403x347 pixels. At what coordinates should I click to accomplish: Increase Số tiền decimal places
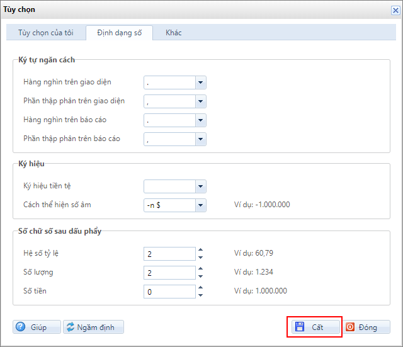pyautogui.click(x=201, y=288)
